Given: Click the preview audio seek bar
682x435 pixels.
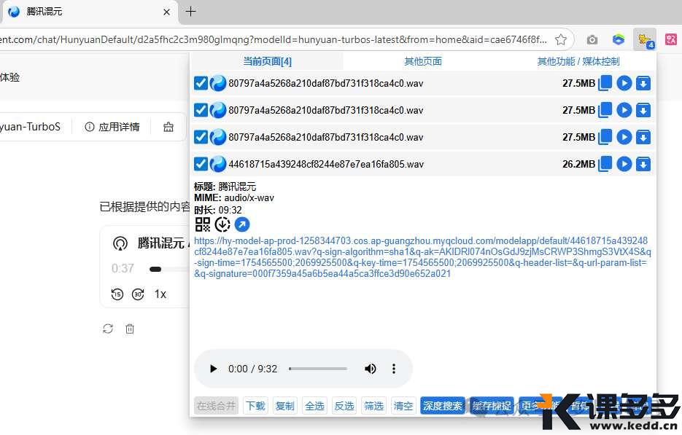Looking at the screenshot, I should tap(318, 369).
